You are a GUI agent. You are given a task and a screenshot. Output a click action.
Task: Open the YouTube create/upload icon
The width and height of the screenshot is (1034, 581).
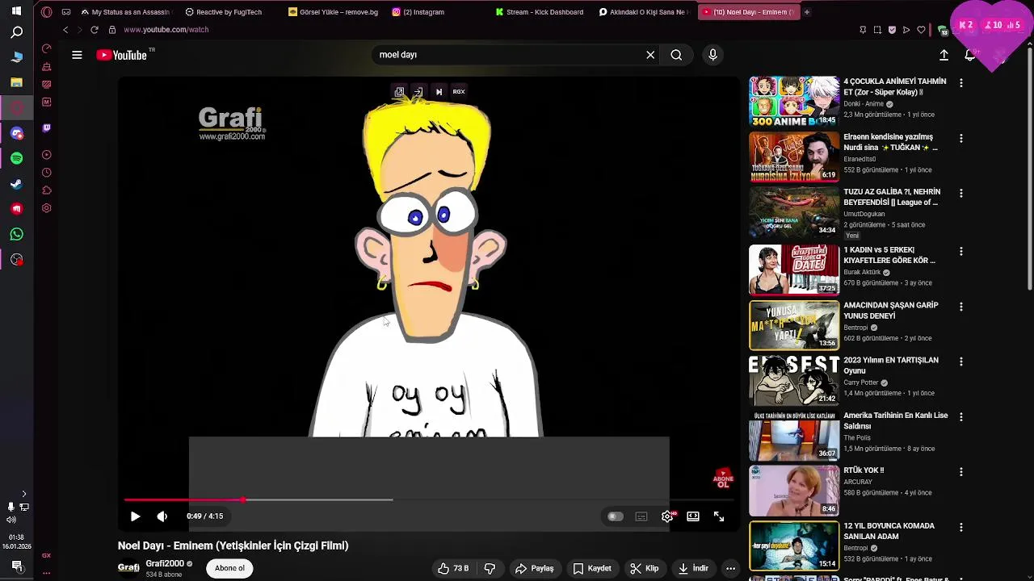pyautogui.click(x=944, y=55)
